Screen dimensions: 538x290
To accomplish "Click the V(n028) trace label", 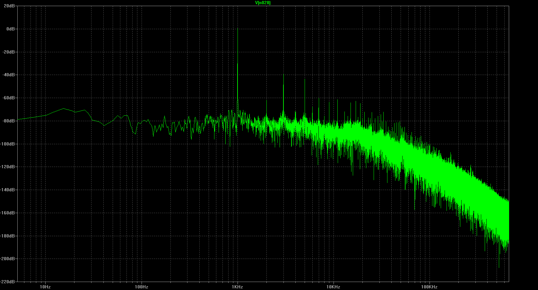I will point(263,3).
